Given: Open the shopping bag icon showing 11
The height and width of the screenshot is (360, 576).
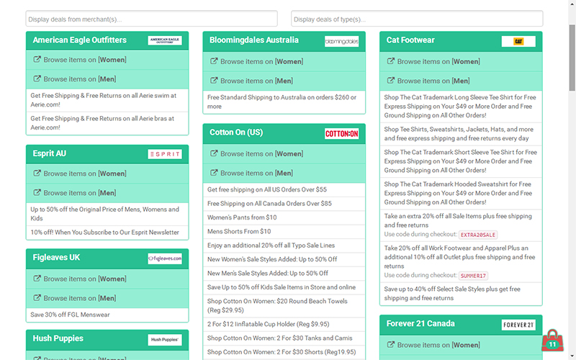Looking at the screenshot, I should (552, 340).
